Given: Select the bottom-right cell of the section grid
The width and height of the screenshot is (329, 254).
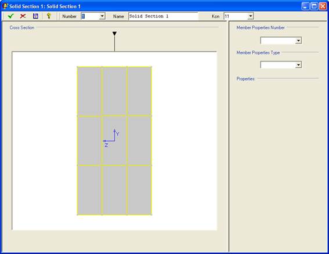Looking at the screenshot, I should click(139, 190).
